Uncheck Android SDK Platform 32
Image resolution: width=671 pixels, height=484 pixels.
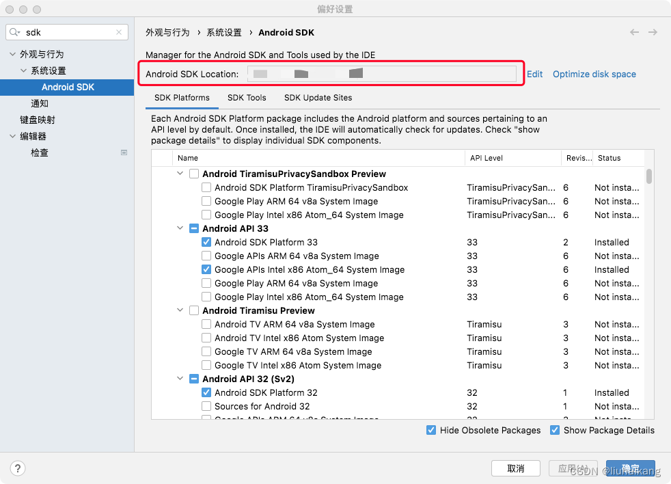pyautogui.click(x=206, y=392)
